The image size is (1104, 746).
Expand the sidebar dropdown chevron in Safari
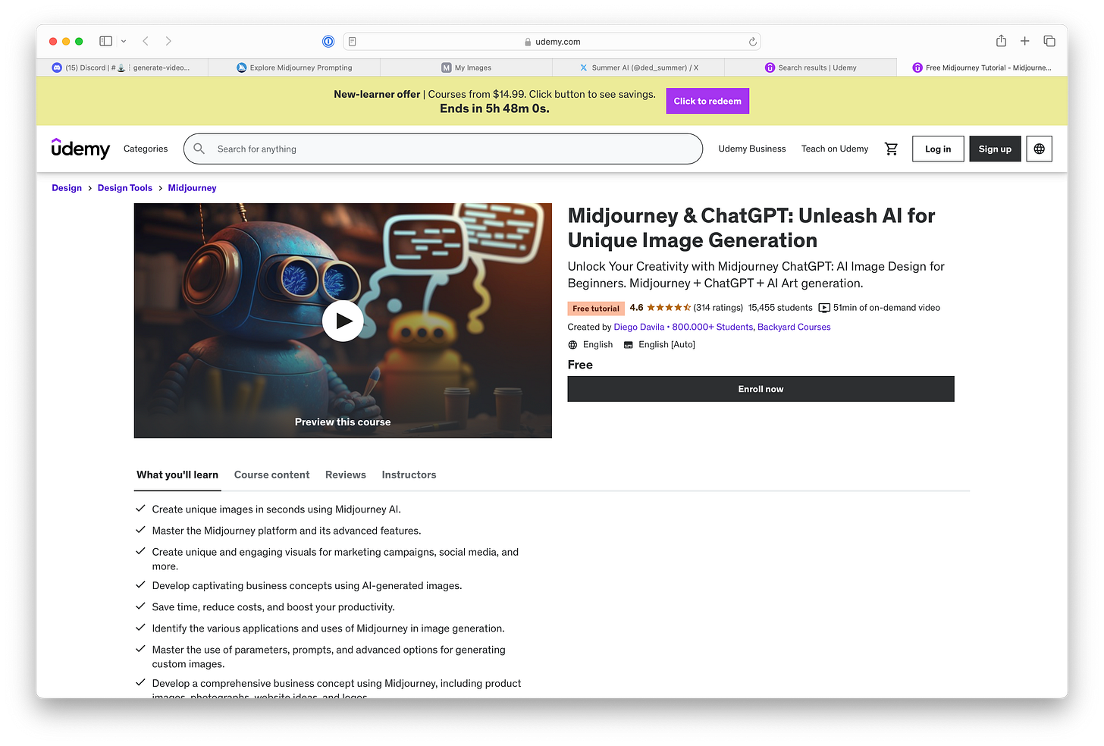click(x=124, y=41)
